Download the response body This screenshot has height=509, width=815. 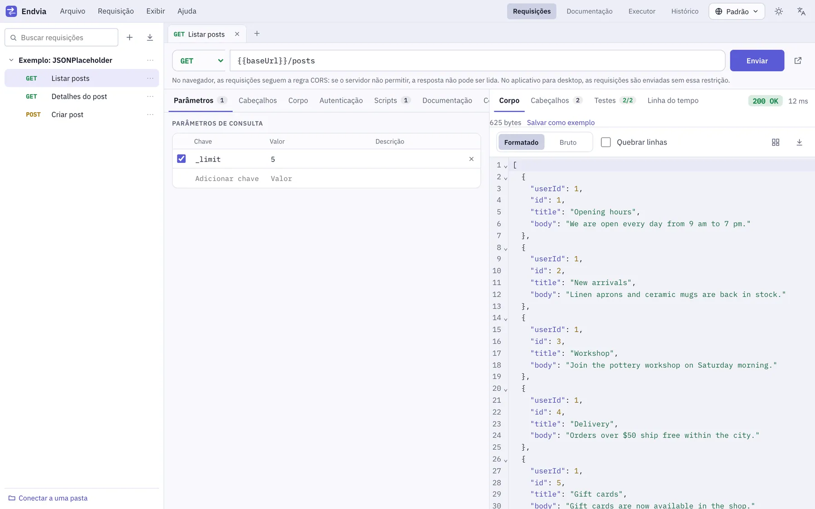(799, 142)
